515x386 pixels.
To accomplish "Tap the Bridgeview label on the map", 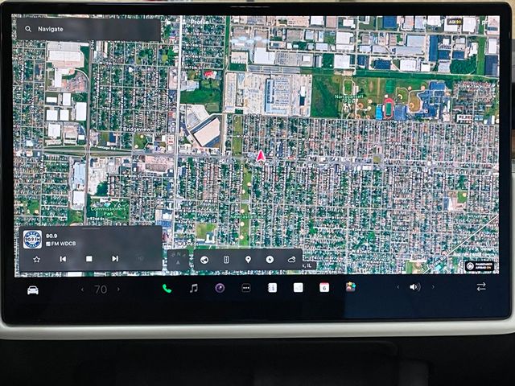I will point(137,129).
